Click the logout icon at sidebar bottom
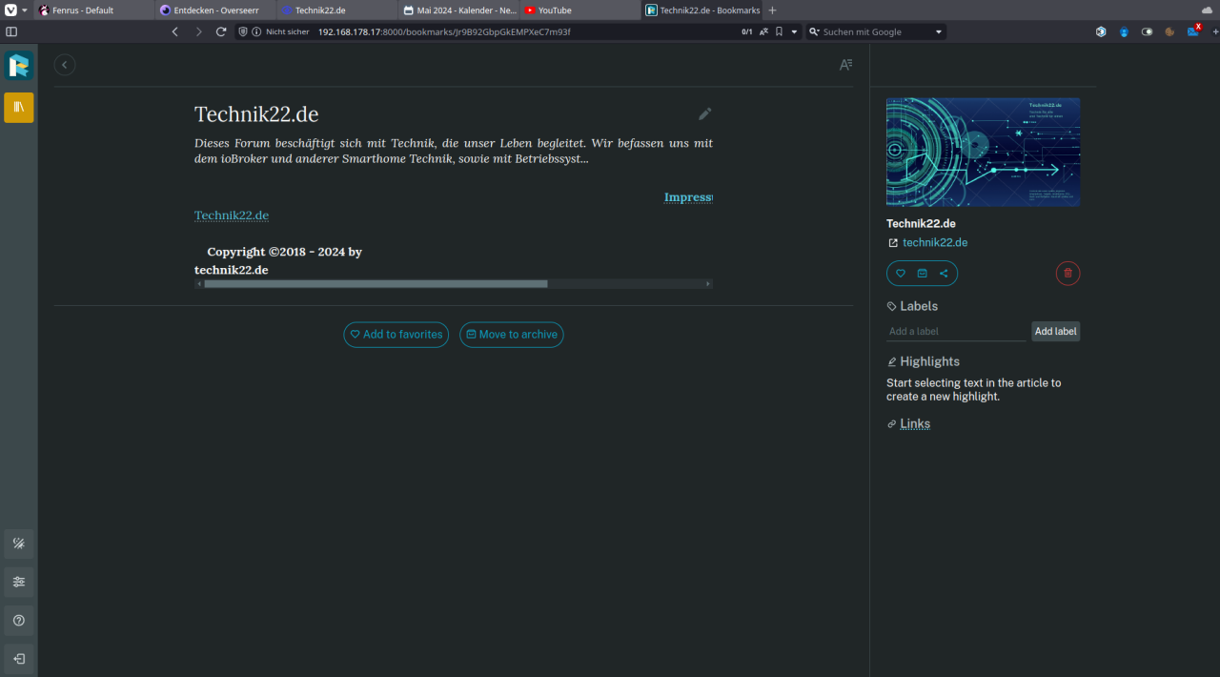 tap(18, 659)
